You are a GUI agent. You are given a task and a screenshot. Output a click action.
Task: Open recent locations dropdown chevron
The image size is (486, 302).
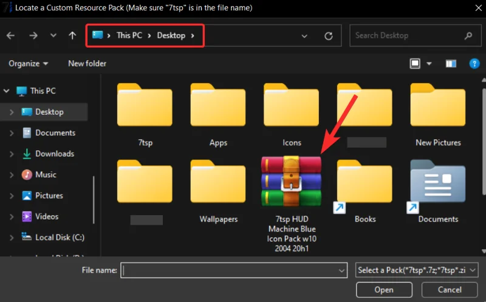coord(53,35)
